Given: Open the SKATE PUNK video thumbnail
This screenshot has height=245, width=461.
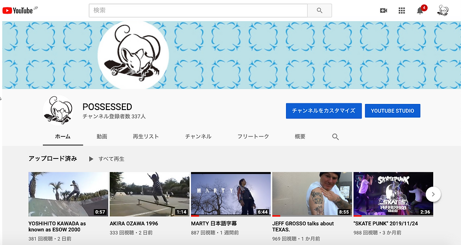Looking at the screenshot, I should 393,194.
